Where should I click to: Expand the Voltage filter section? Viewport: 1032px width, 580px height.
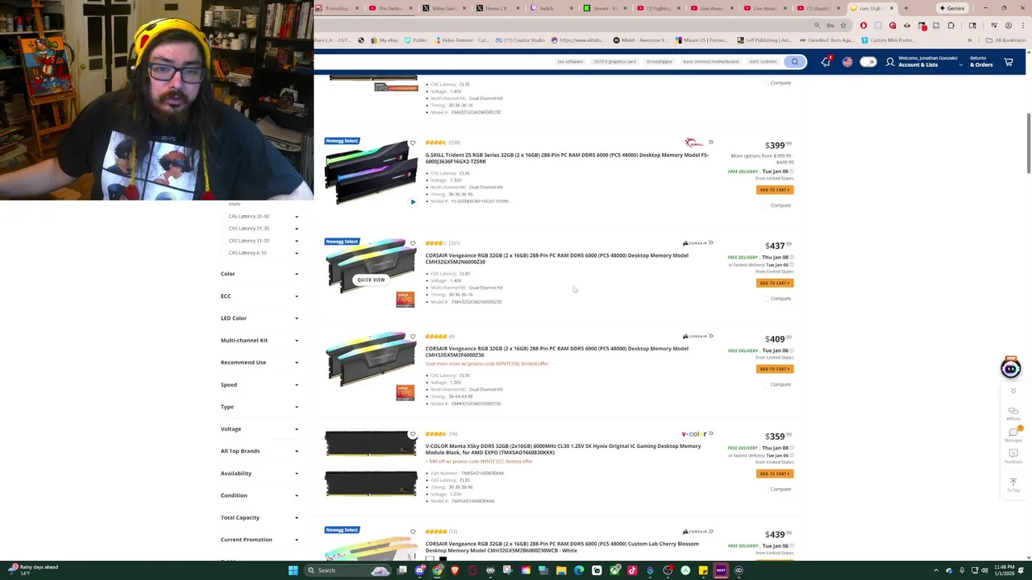260,429
